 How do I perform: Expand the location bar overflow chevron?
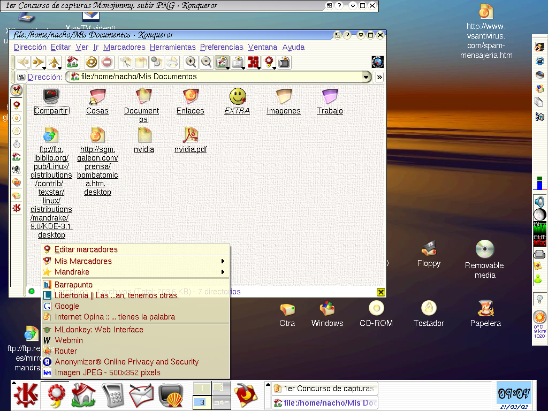pos(379,77)
